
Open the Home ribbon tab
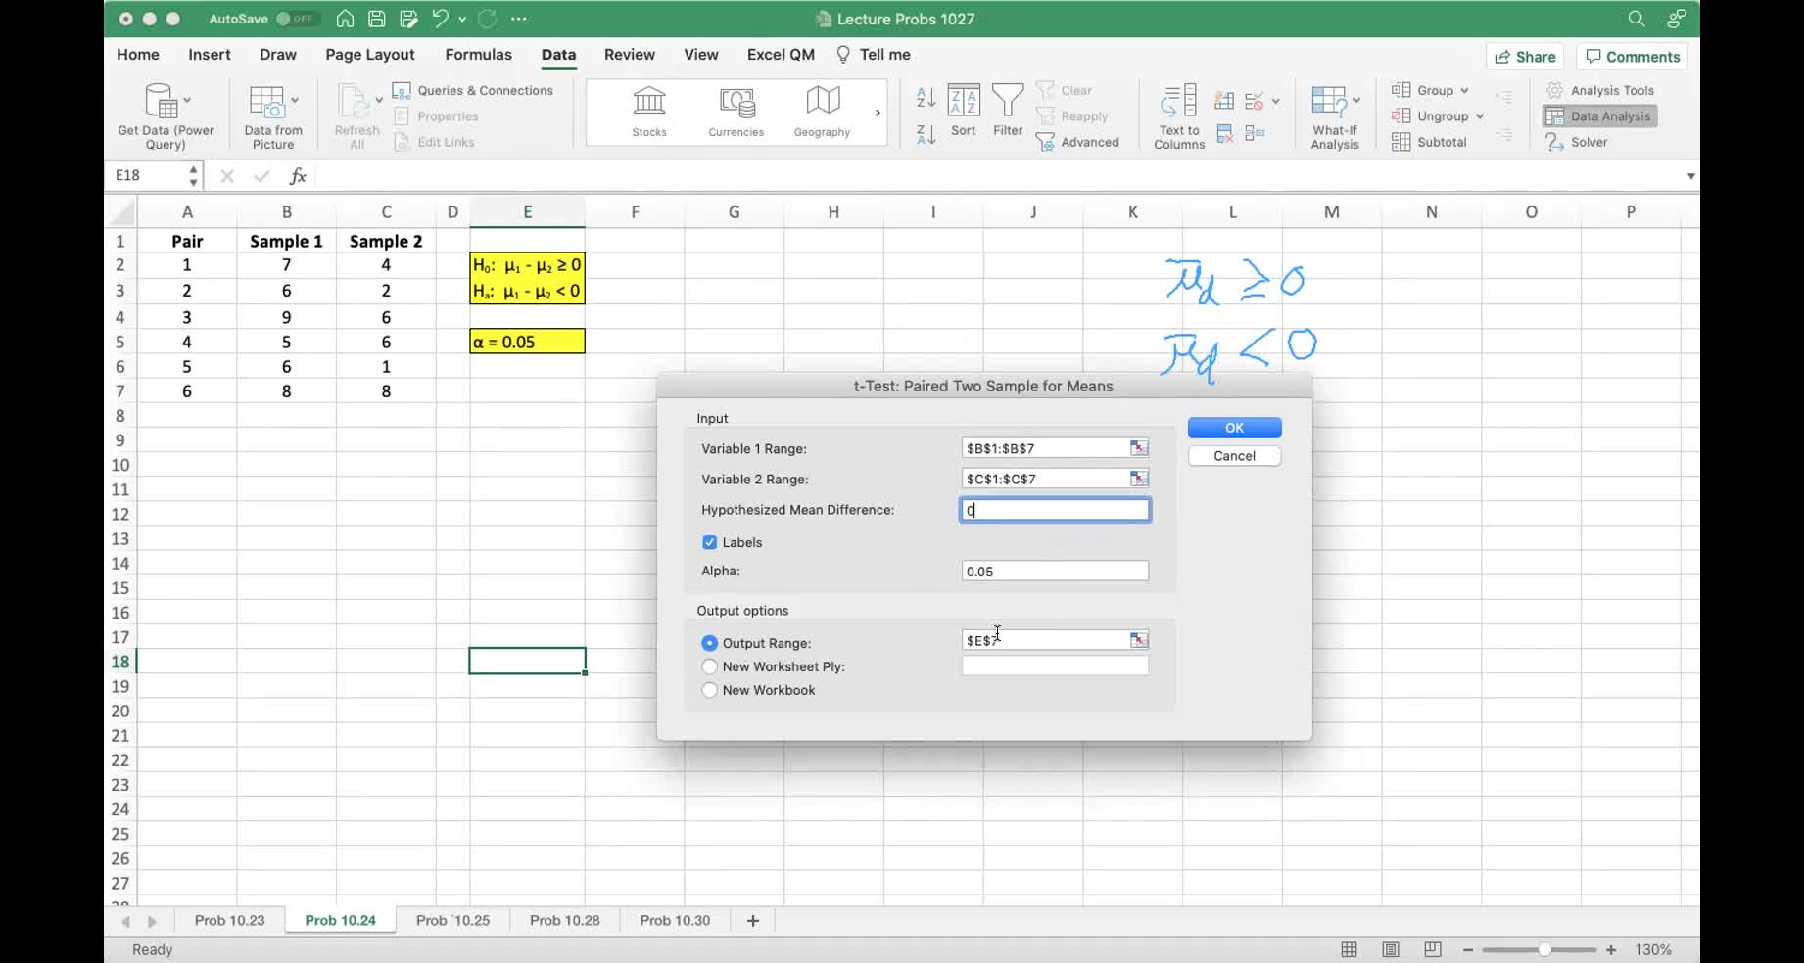tap(138, 55)
